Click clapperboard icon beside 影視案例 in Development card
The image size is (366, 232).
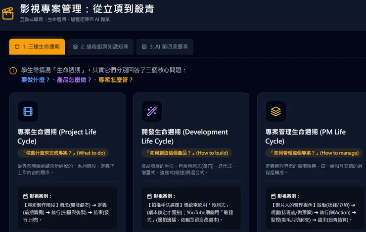coord(149,196)
